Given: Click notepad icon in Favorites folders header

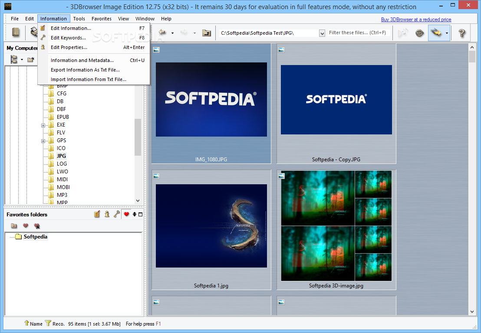Looking at the screenshot, I should (x=97, y=214).
